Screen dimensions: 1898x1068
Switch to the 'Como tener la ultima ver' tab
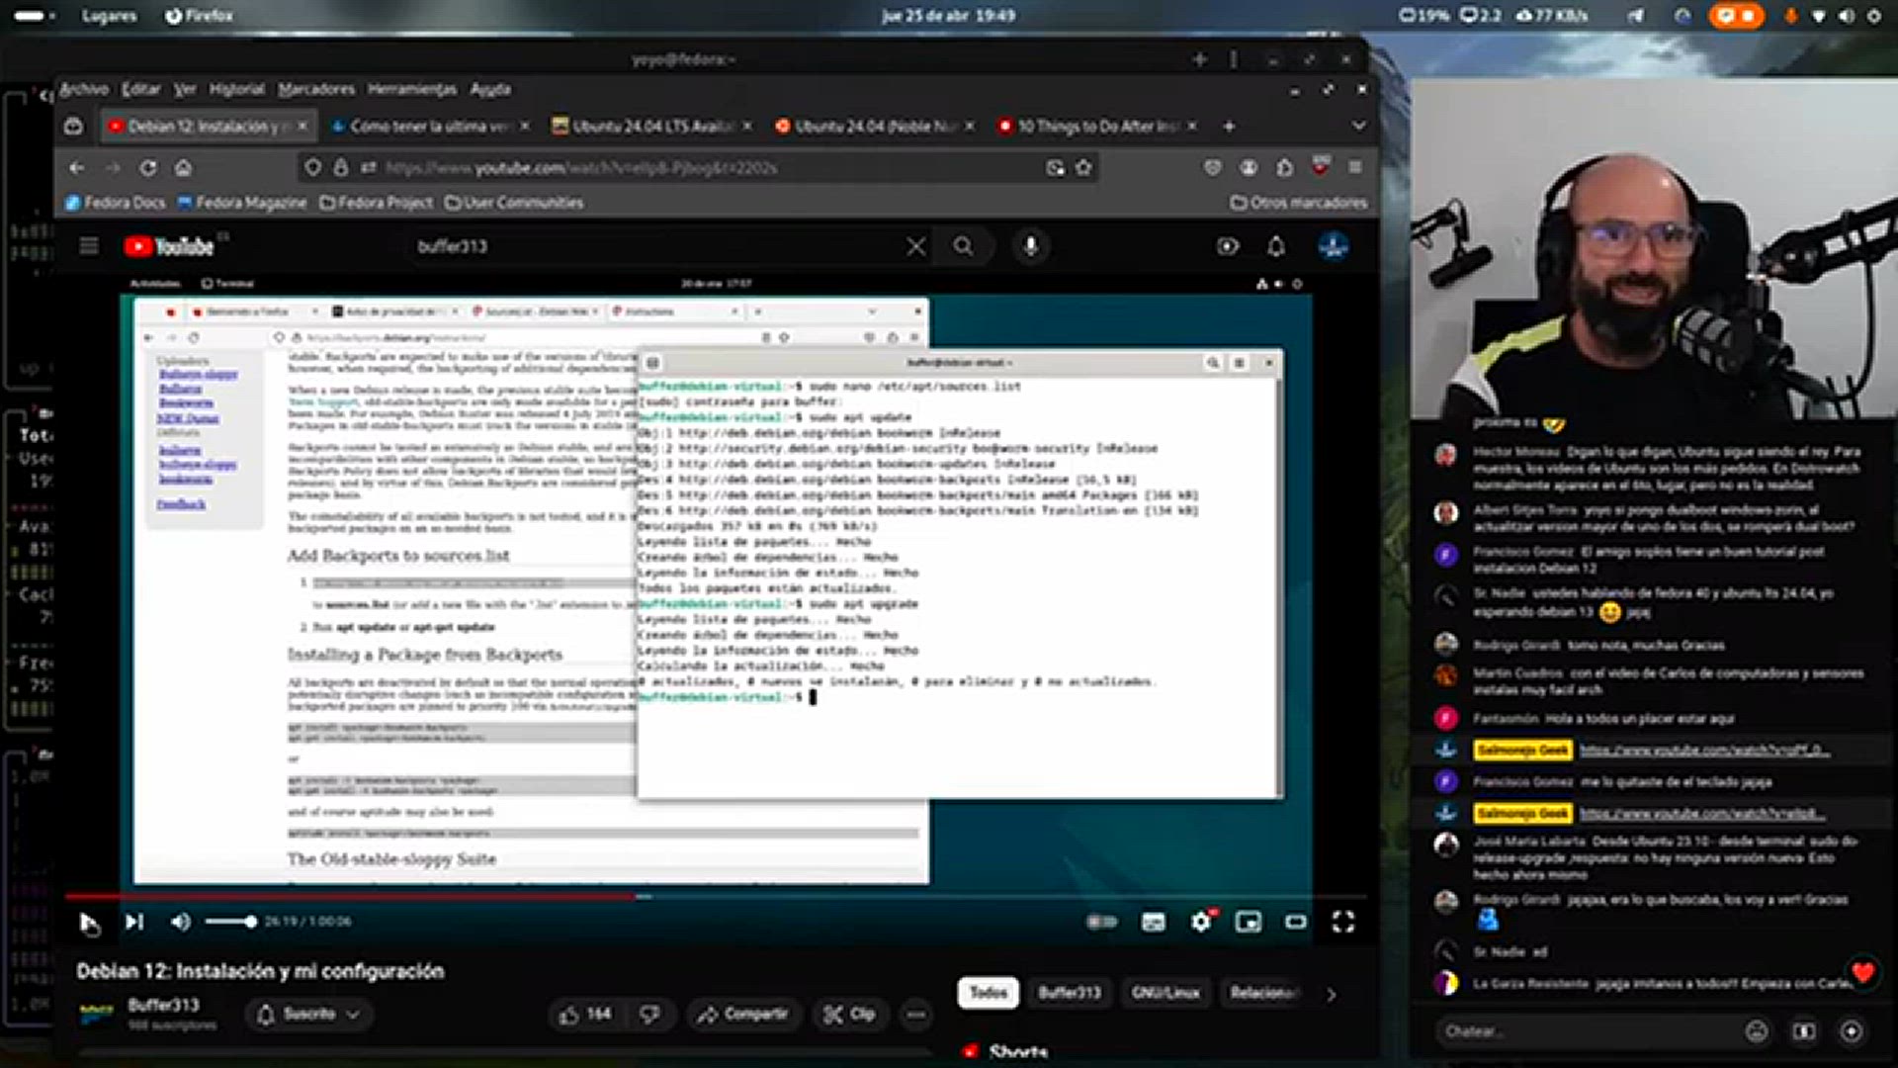coord(429,127)
